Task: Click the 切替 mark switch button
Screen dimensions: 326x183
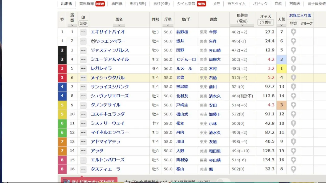Action: click(x=83, y=23)
